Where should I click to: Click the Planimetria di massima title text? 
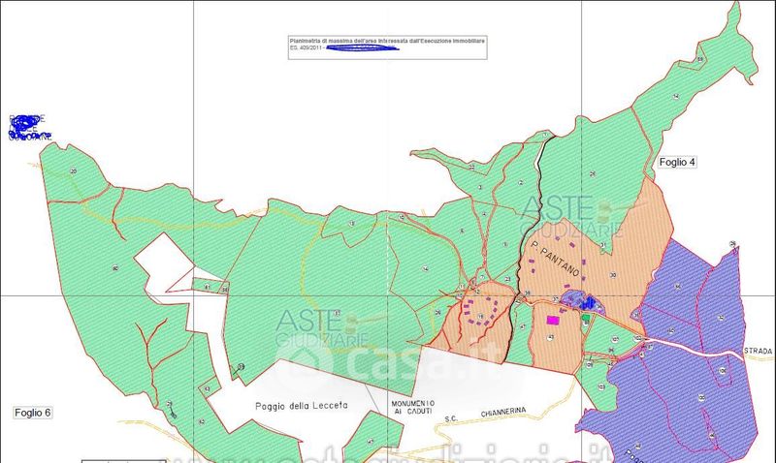pos(388,40)
